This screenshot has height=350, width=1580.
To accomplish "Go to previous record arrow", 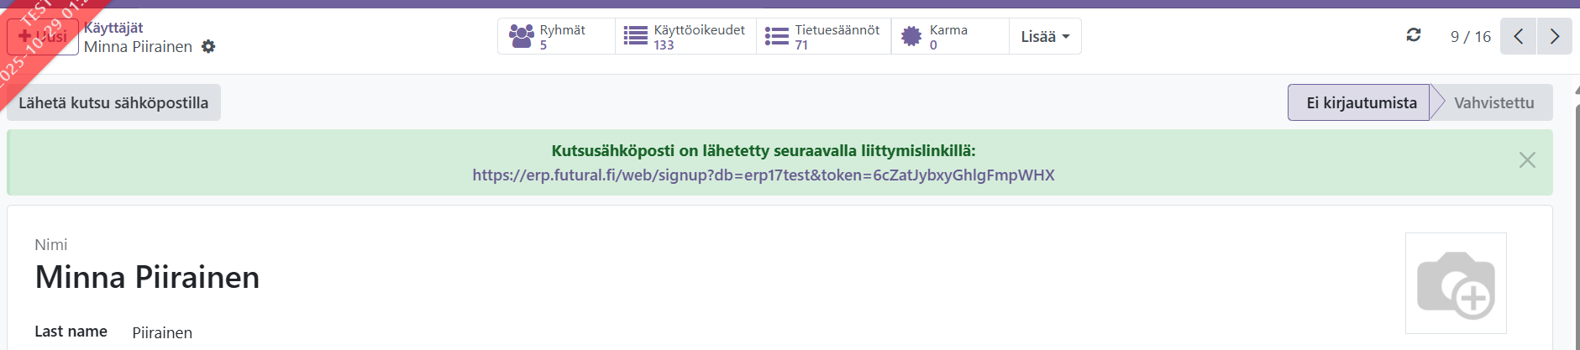I will coord(1518,36).
